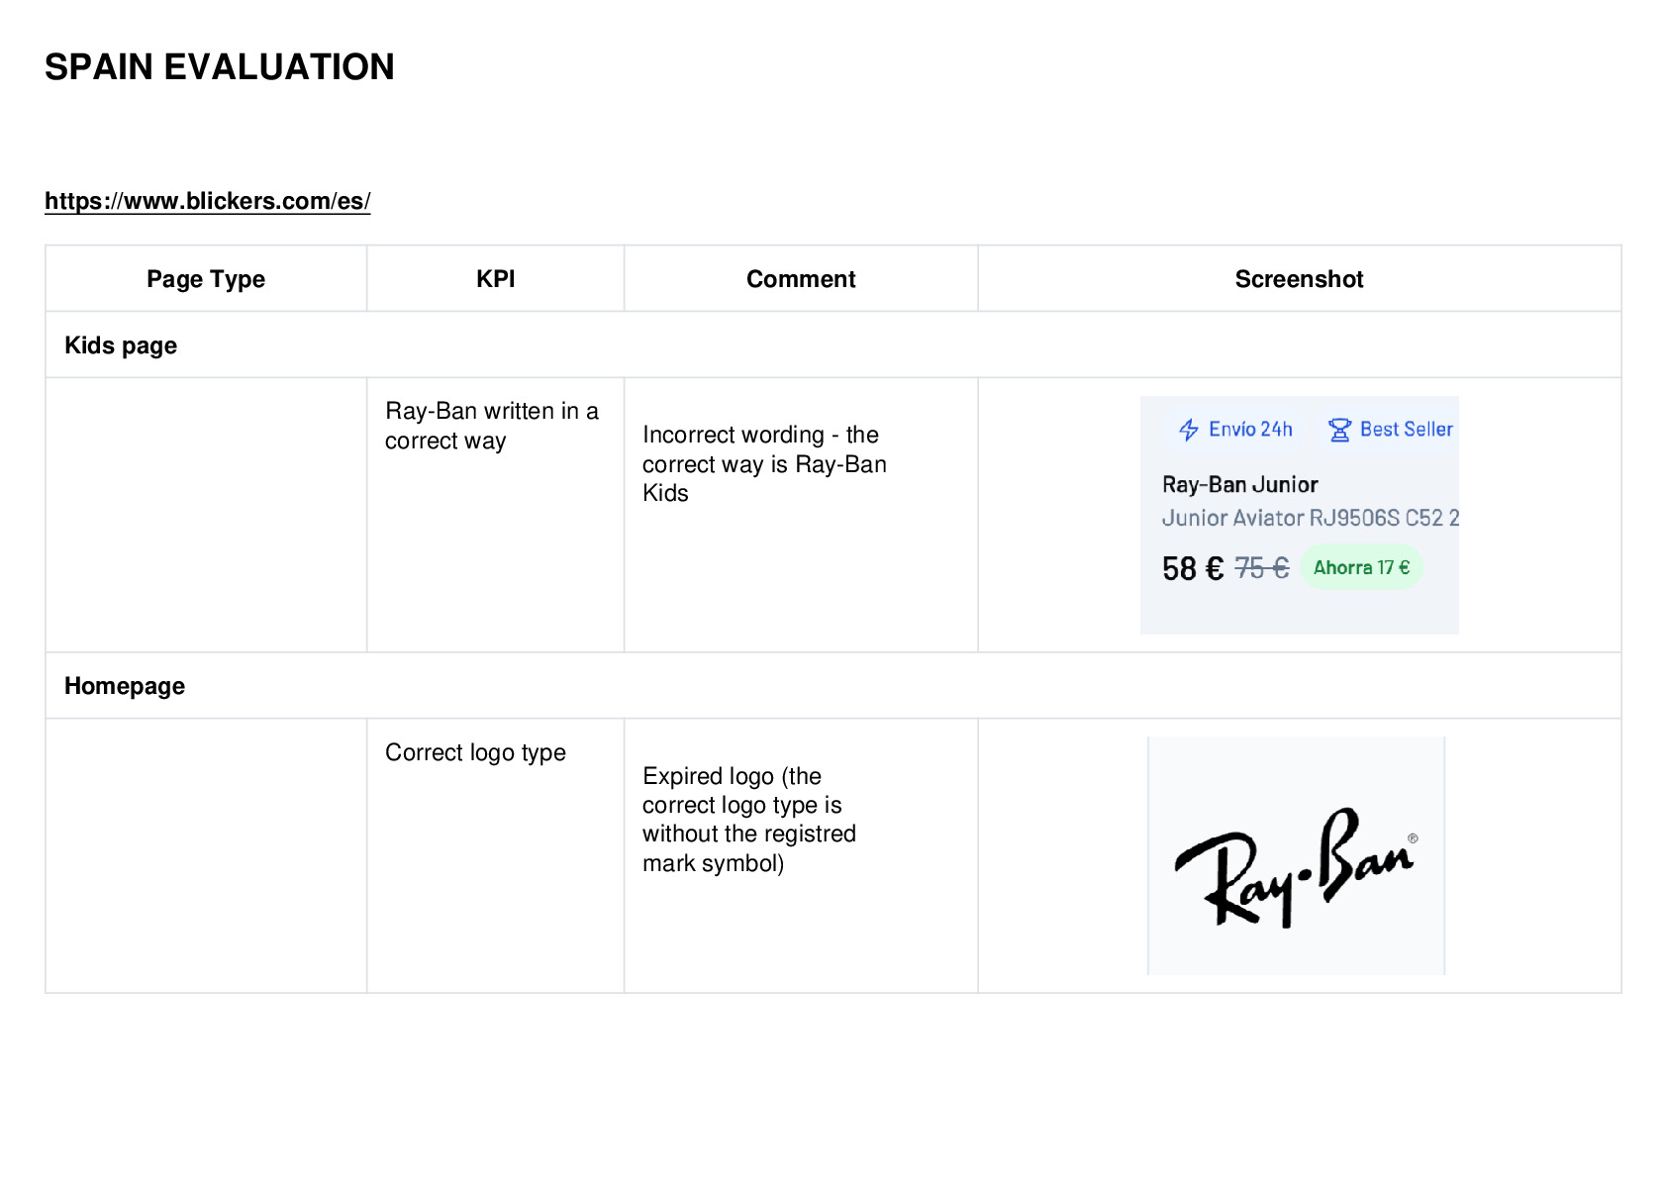Click the Junior Aviator RJ9506S model text
Image resolution: width=1667 pixels, height=1179 pixels.
tap(1310, 518)
